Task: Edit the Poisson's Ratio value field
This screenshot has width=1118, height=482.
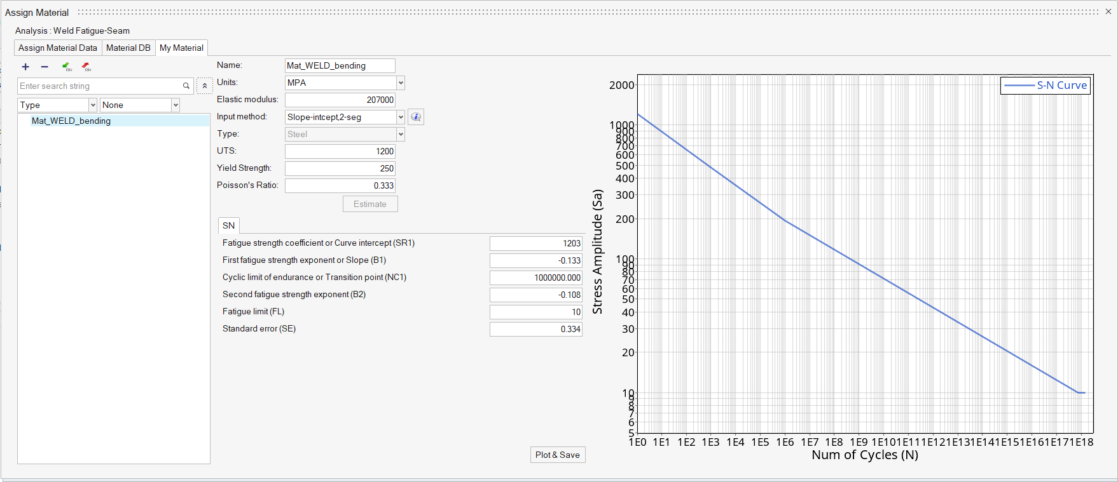Action: pyautogui.click(x=340, y=185)
